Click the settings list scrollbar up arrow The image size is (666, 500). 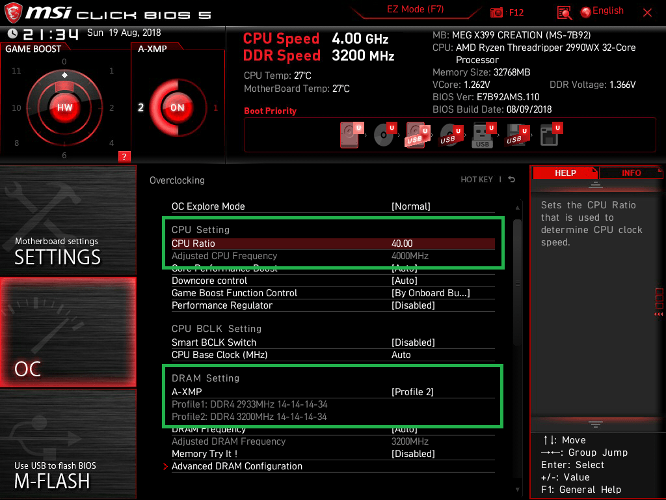[x=517, y=208]
